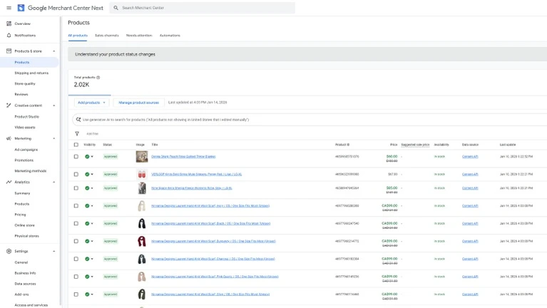Tick checkbox for the Burgundy wool scarf
Screen dimensions: 547x308
tap(76, 241)
